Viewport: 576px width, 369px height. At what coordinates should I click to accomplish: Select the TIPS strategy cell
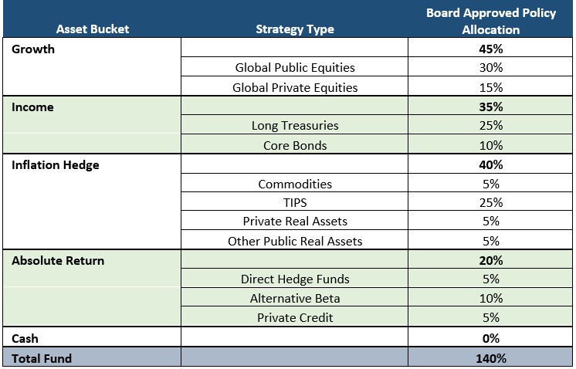click(x=295, y=202)
